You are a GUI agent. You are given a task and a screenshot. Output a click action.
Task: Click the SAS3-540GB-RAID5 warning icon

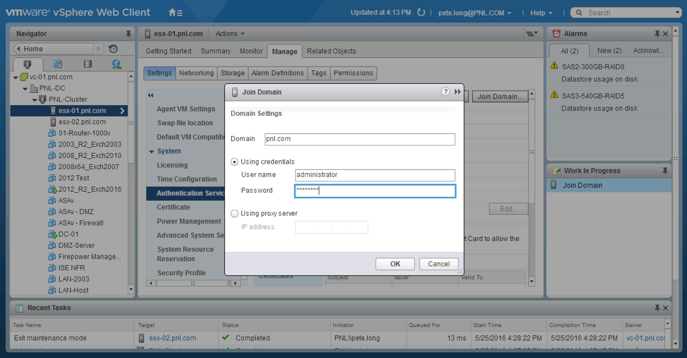pyautogui.click(x=554, y=96)
